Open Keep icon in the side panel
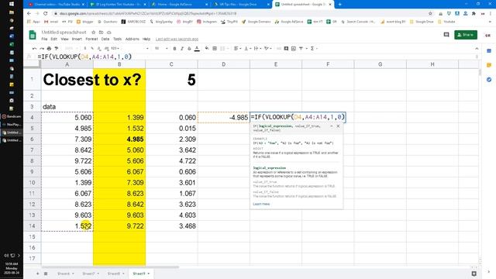This screenshot has width=496, height=279. (489, 65)
